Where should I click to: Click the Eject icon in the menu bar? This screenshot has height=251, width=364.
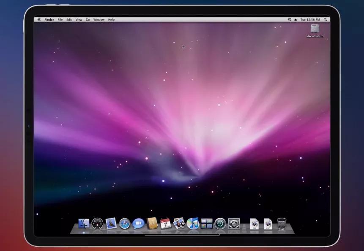[x=296, y=19]
